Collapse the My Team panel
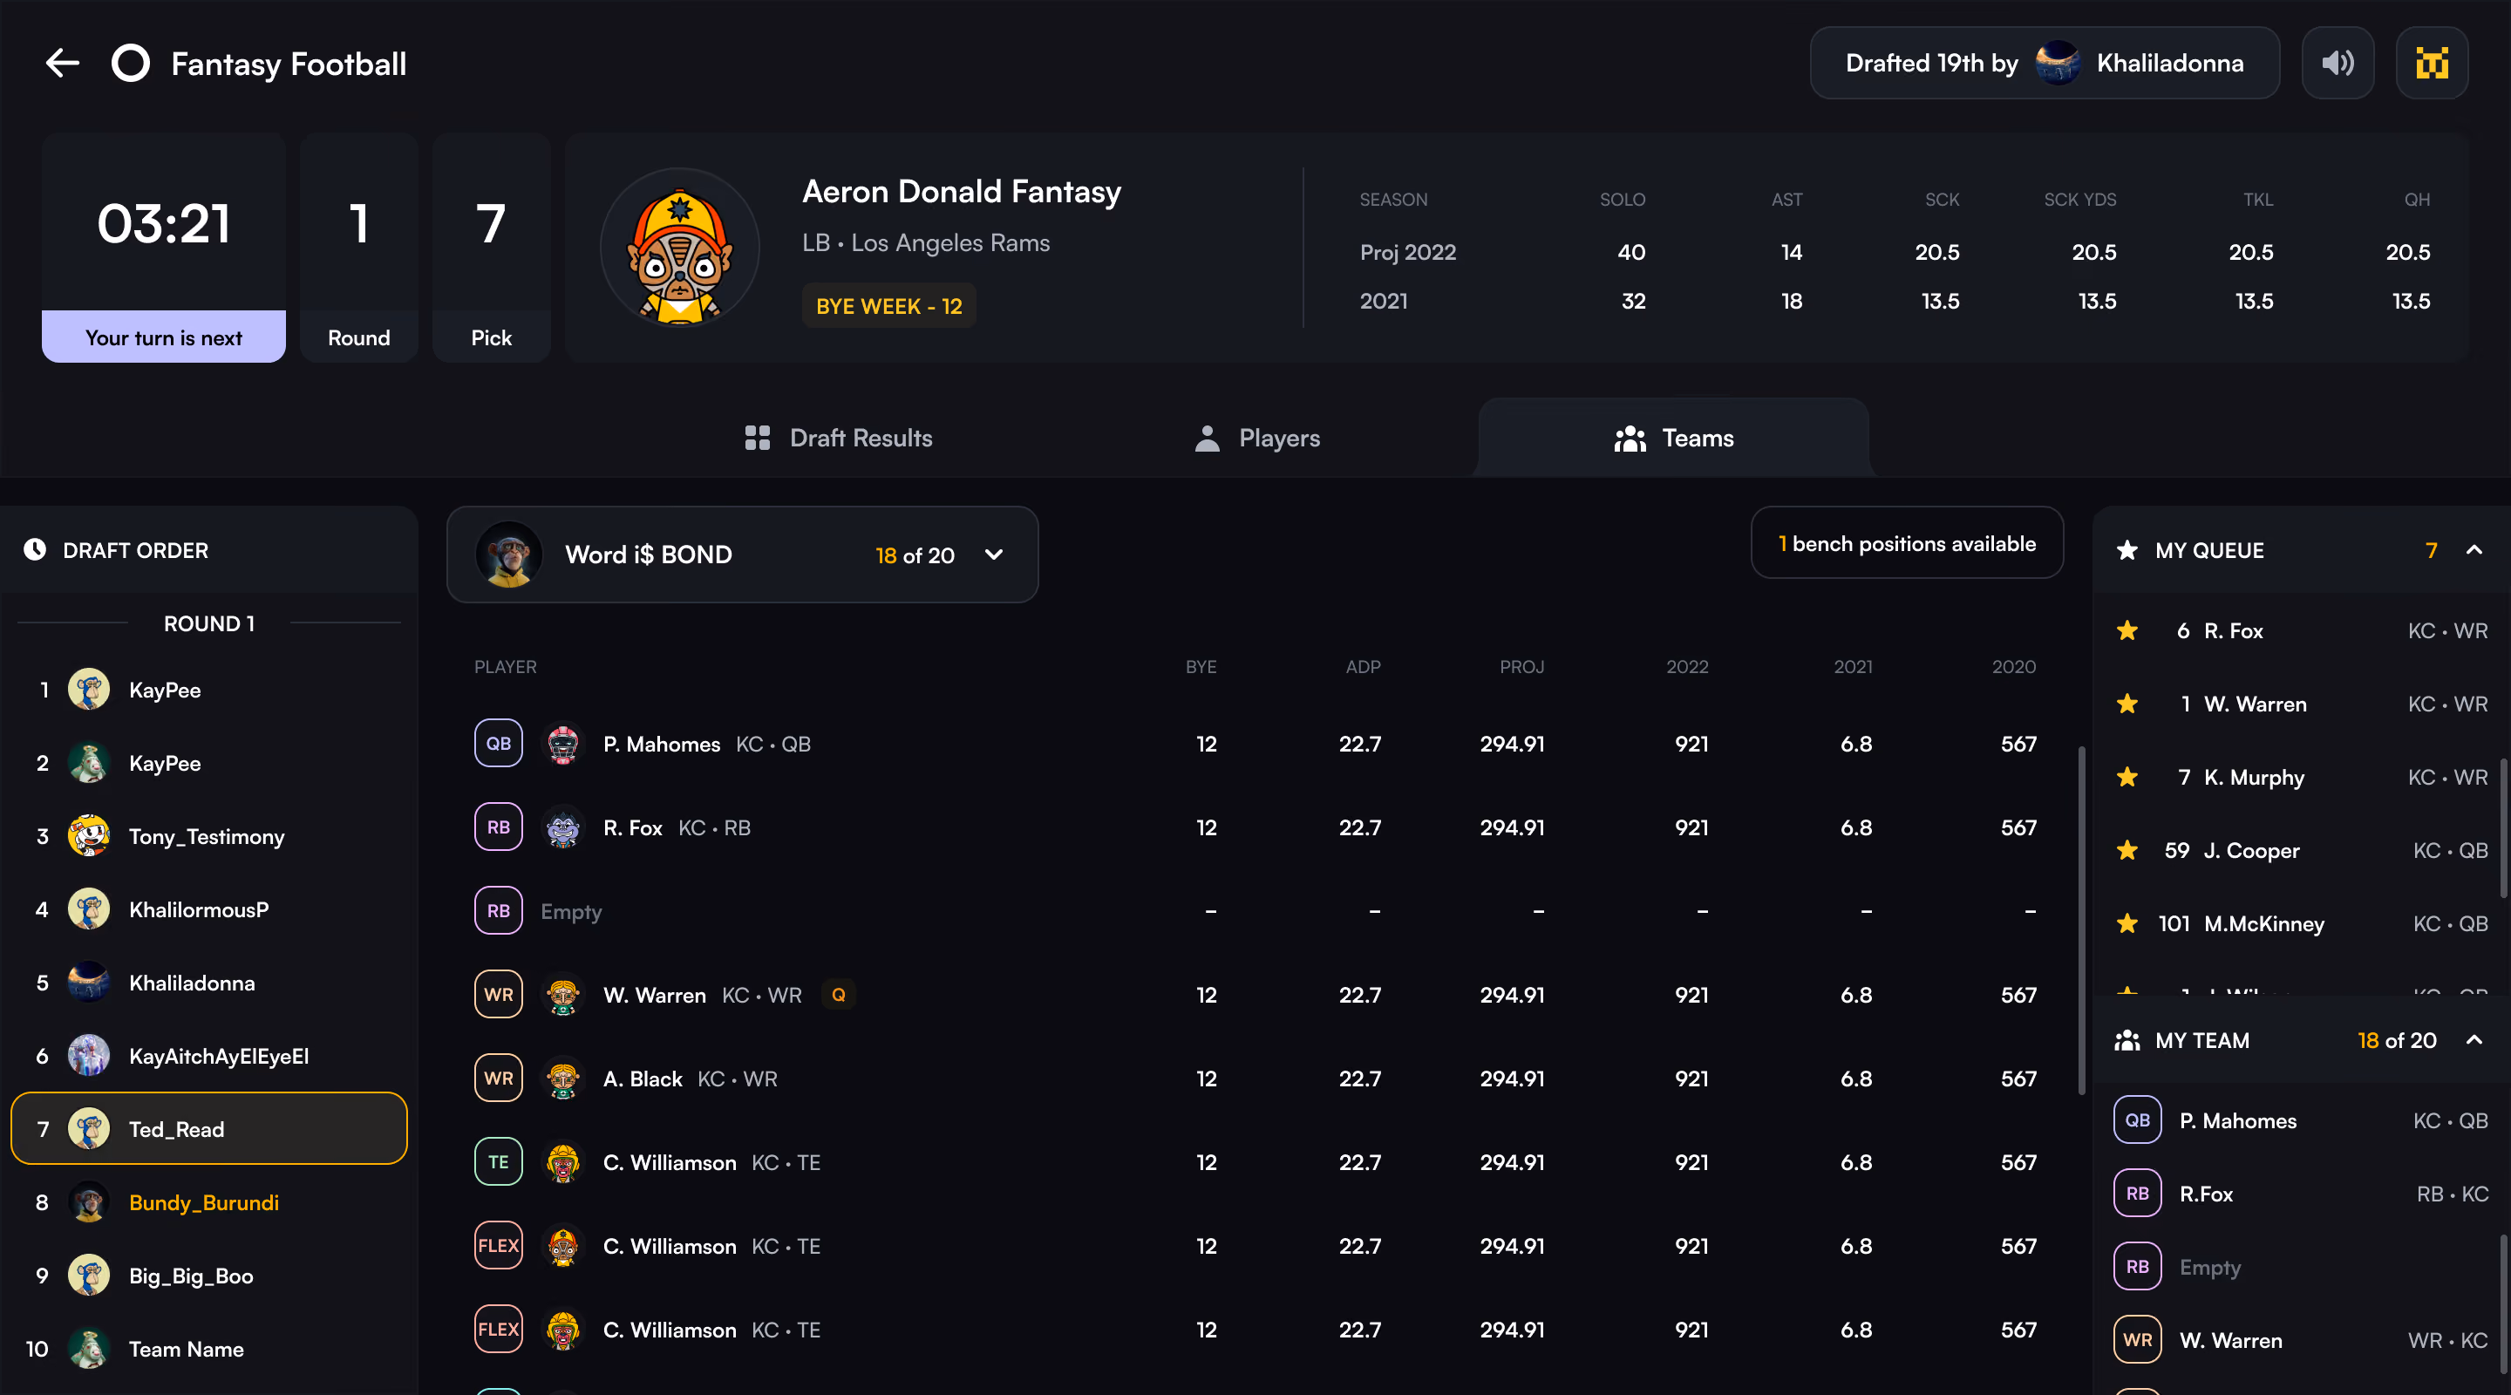Screen dimensions: 2511x1395 [2473, 1040]
